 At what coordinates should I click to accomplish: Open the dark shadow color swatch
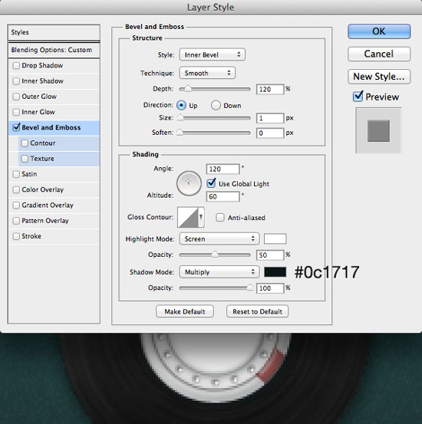pos(275,271)
